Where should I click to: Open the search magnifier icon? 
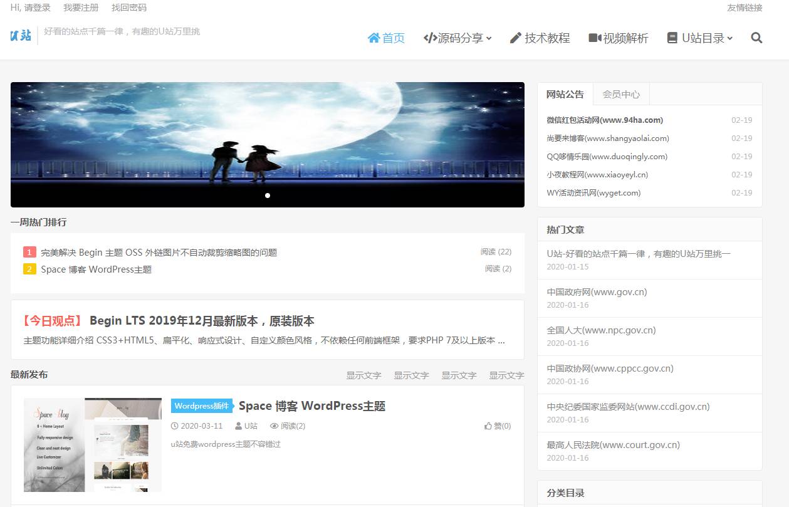[756, 38]
